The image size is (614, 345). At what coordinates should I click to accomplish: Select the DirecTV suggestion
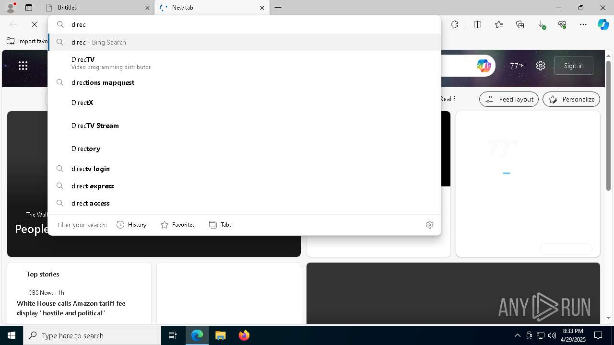click(x=245, y=63)
